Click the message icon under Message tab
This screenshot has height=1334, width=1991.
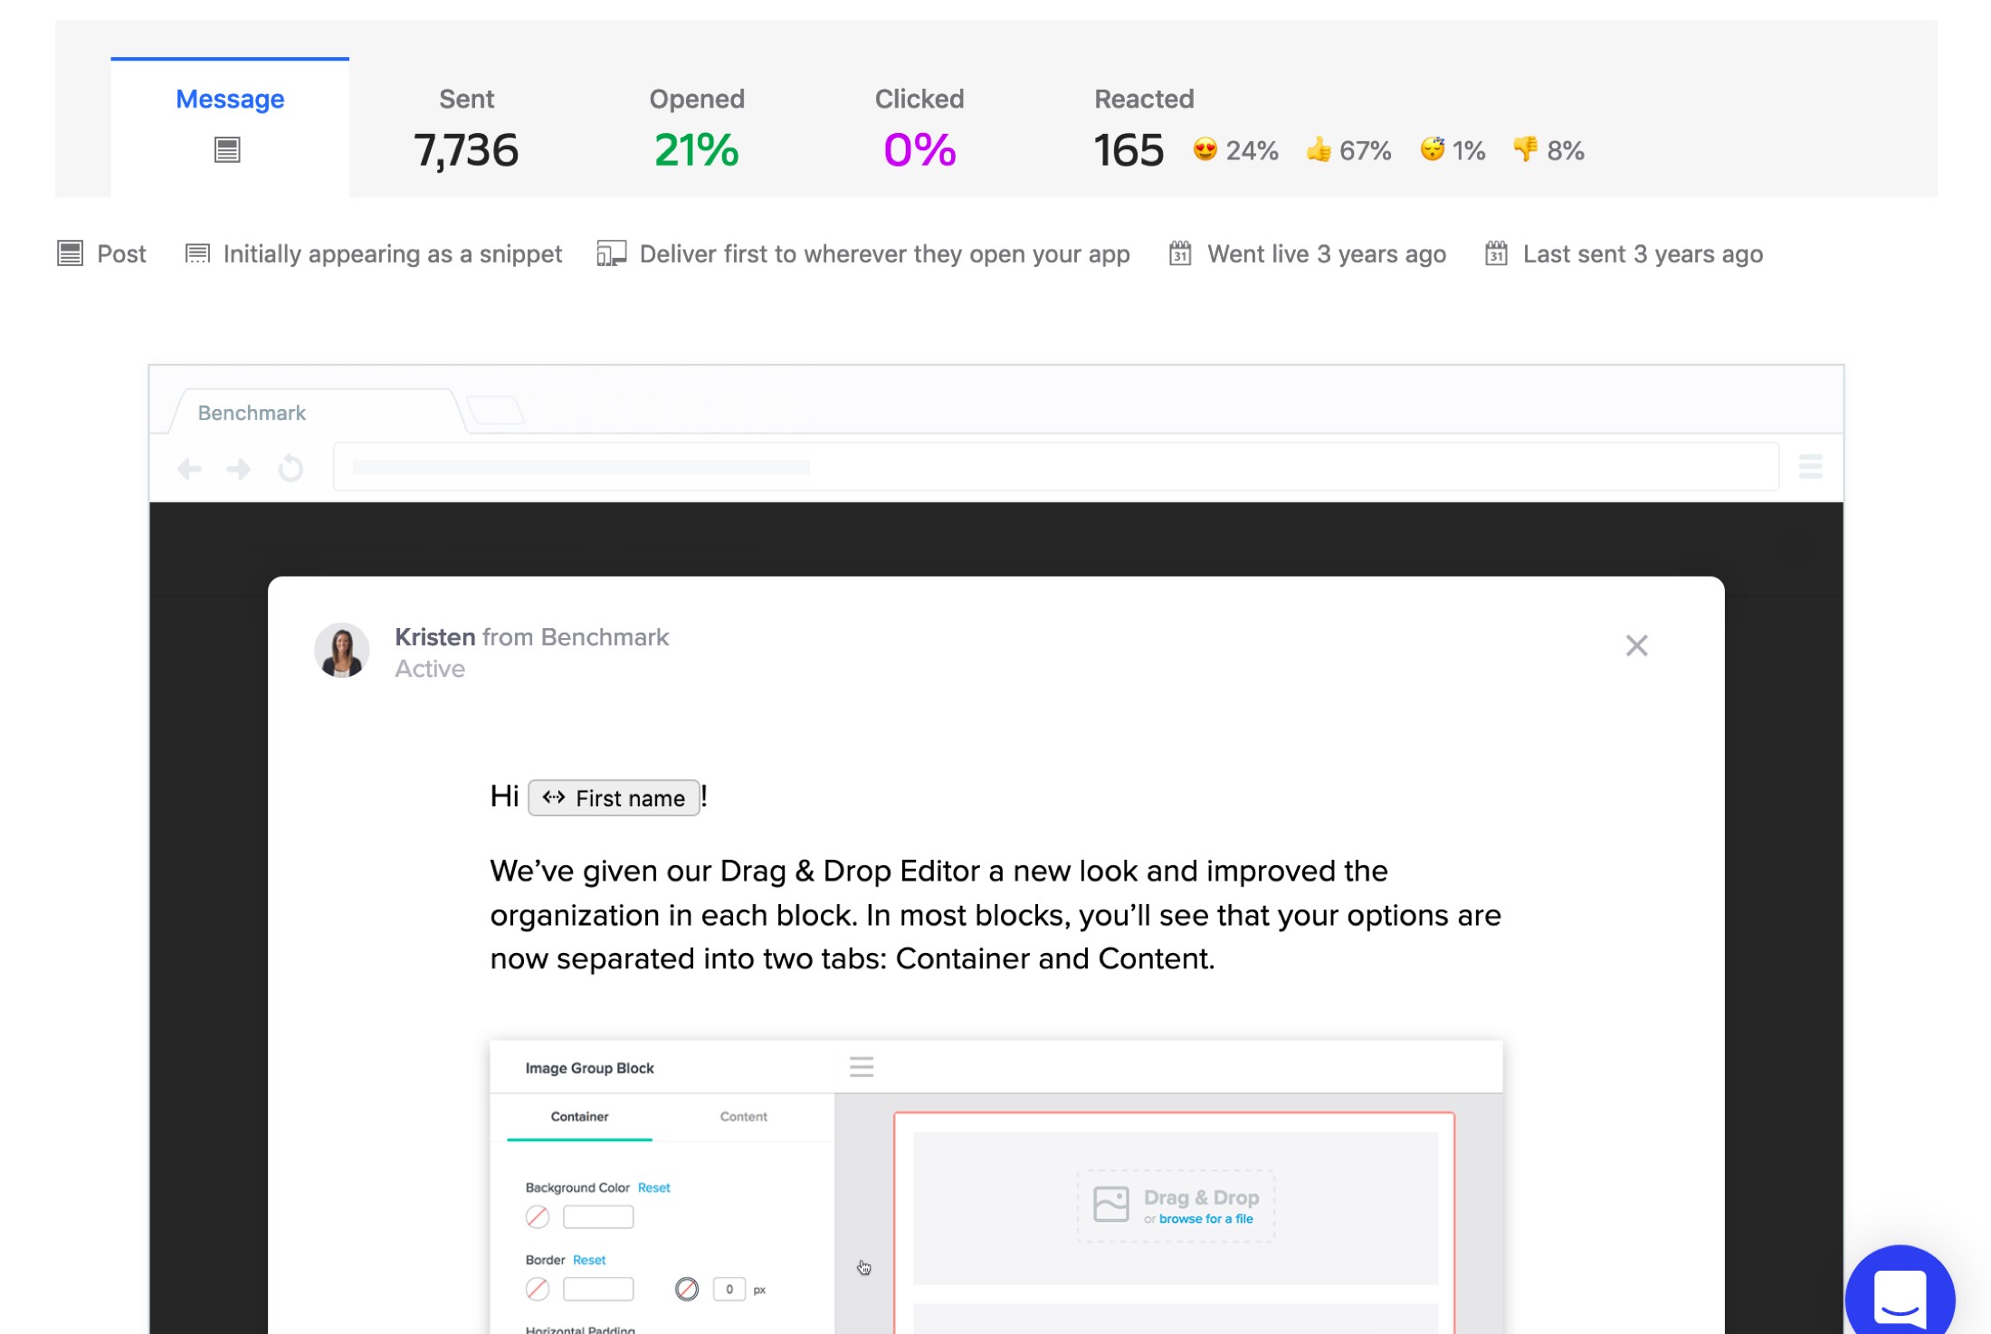point(227,149)
